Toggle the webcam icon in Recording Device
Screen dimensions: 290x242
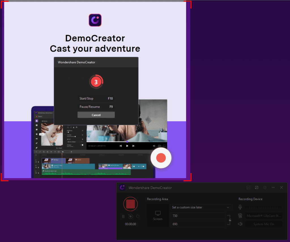click(240, 216)
